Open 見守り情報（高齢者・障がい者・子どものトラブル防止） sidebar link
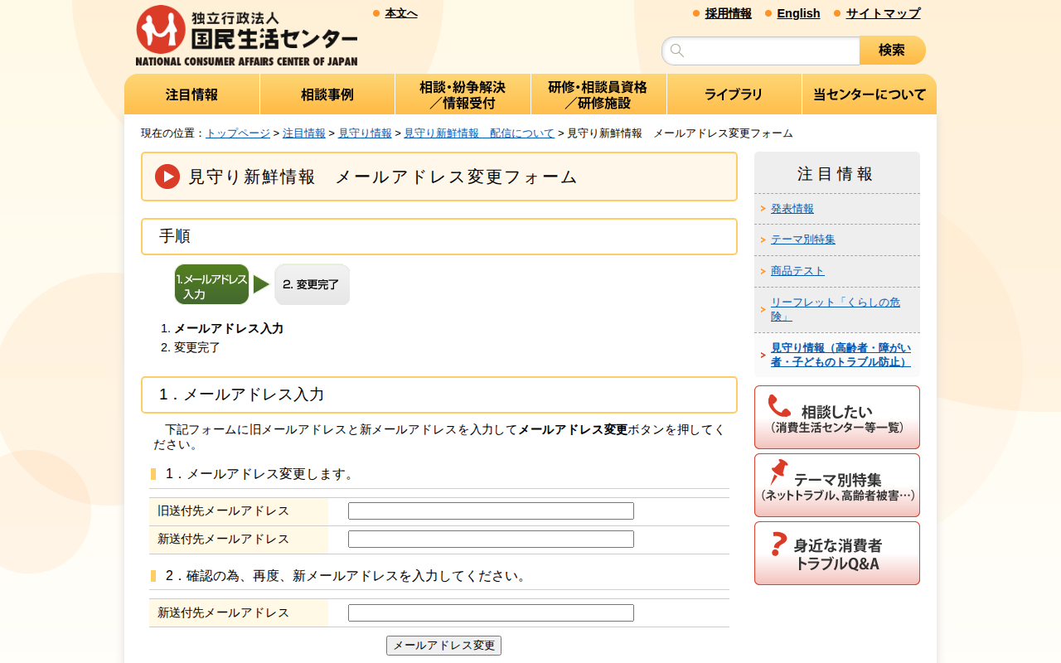The image size is (1061, 663). click(841, 355)
